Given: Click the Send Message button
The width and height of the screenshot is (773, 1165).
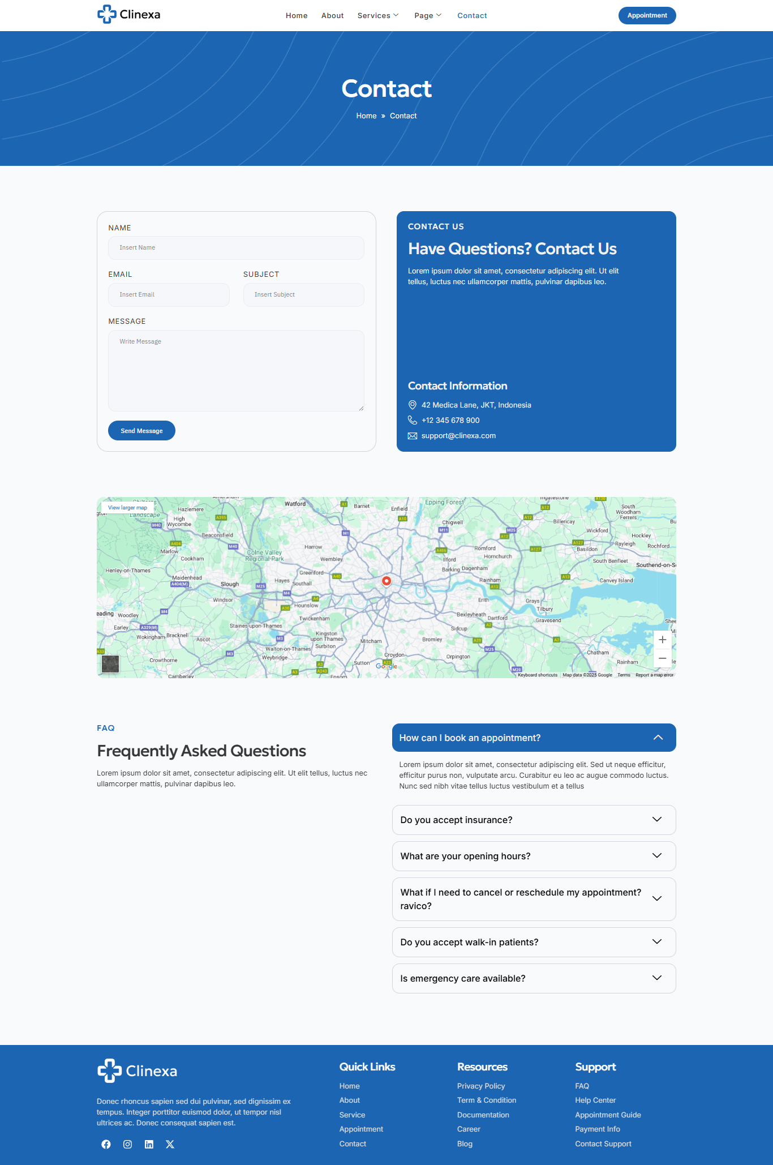Looking at the screenshot, I should (141, 431).
